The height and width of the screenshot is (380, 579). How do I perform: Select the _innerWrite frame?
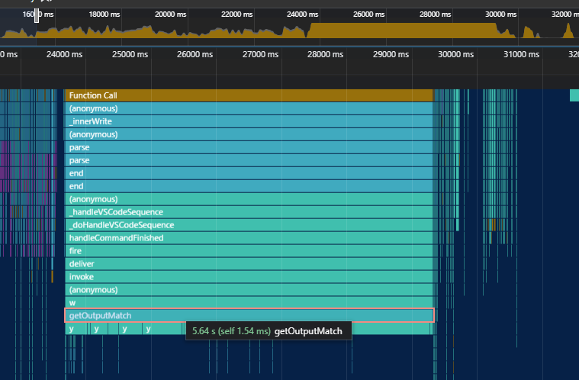click(249, 121)
